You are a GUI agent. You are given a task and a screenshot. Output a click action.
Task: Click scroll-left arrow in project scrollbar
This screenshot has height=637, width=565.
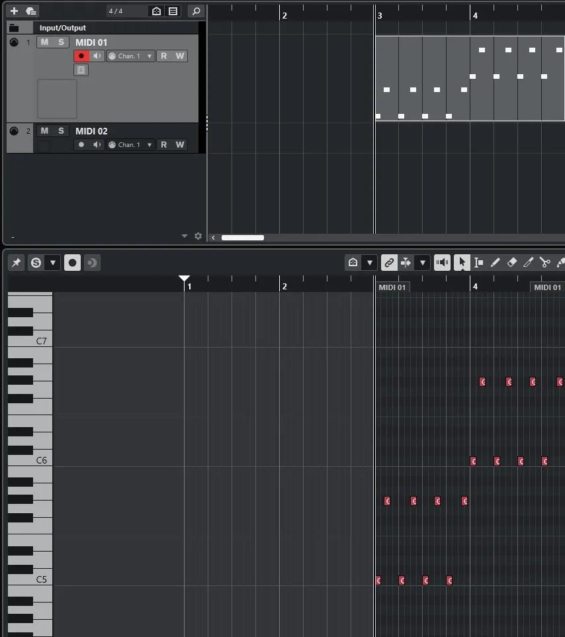[214, 238]
